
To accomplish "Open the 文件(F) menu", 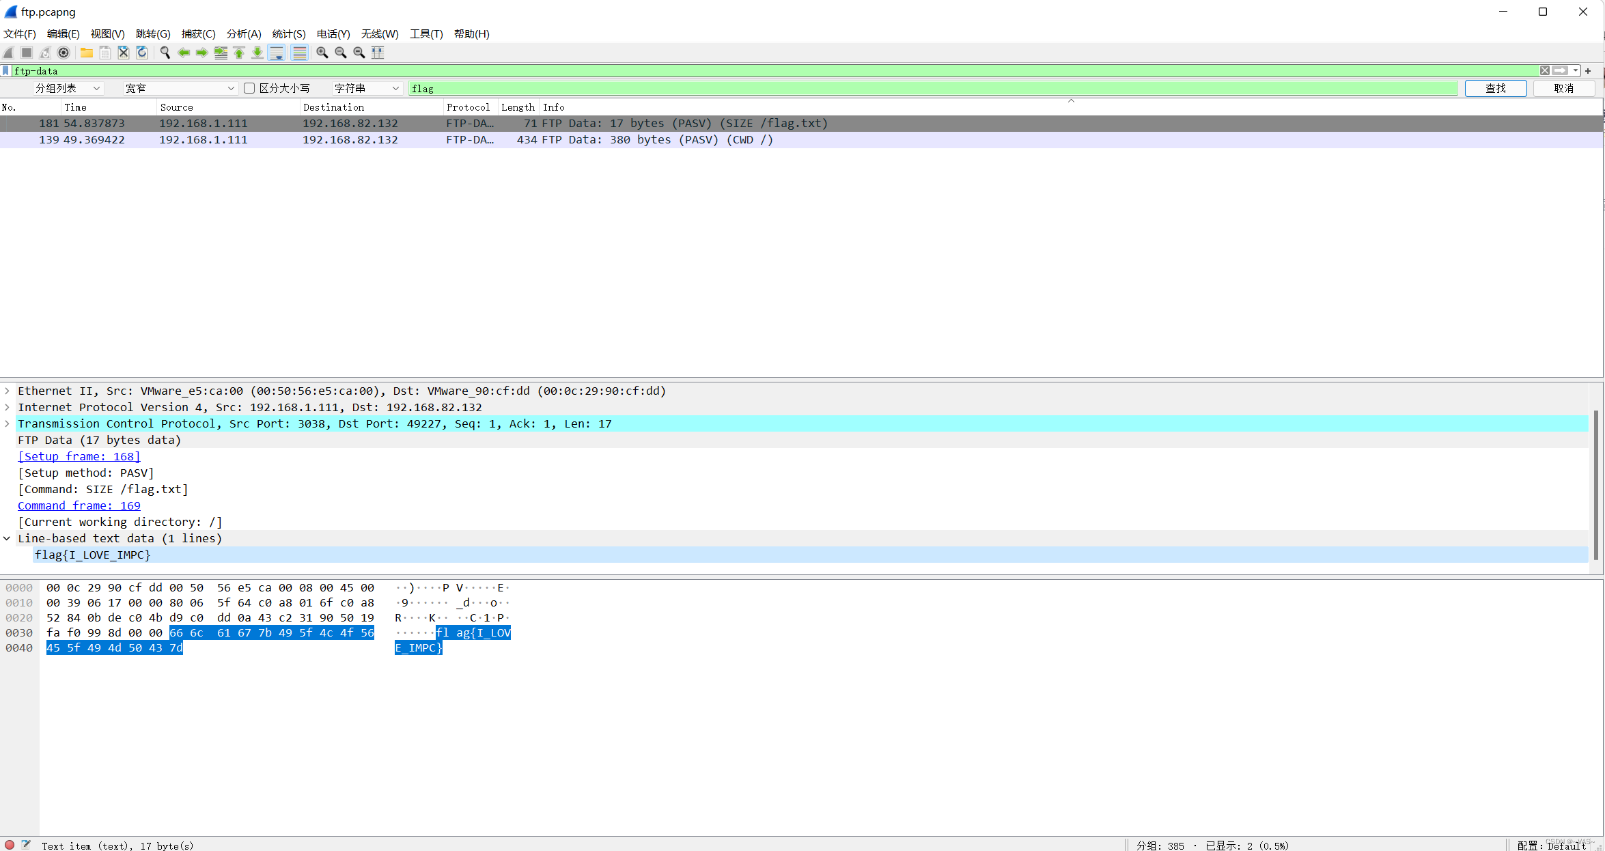I will 20,33.
